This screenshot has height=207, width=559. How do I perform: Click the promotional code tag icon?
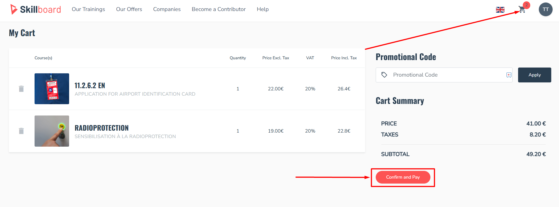tap(384, 75)
